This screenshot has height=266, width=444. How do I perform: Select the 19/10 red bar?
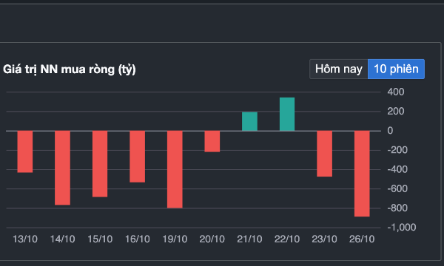pyautogui.click(x=175, y=169)
